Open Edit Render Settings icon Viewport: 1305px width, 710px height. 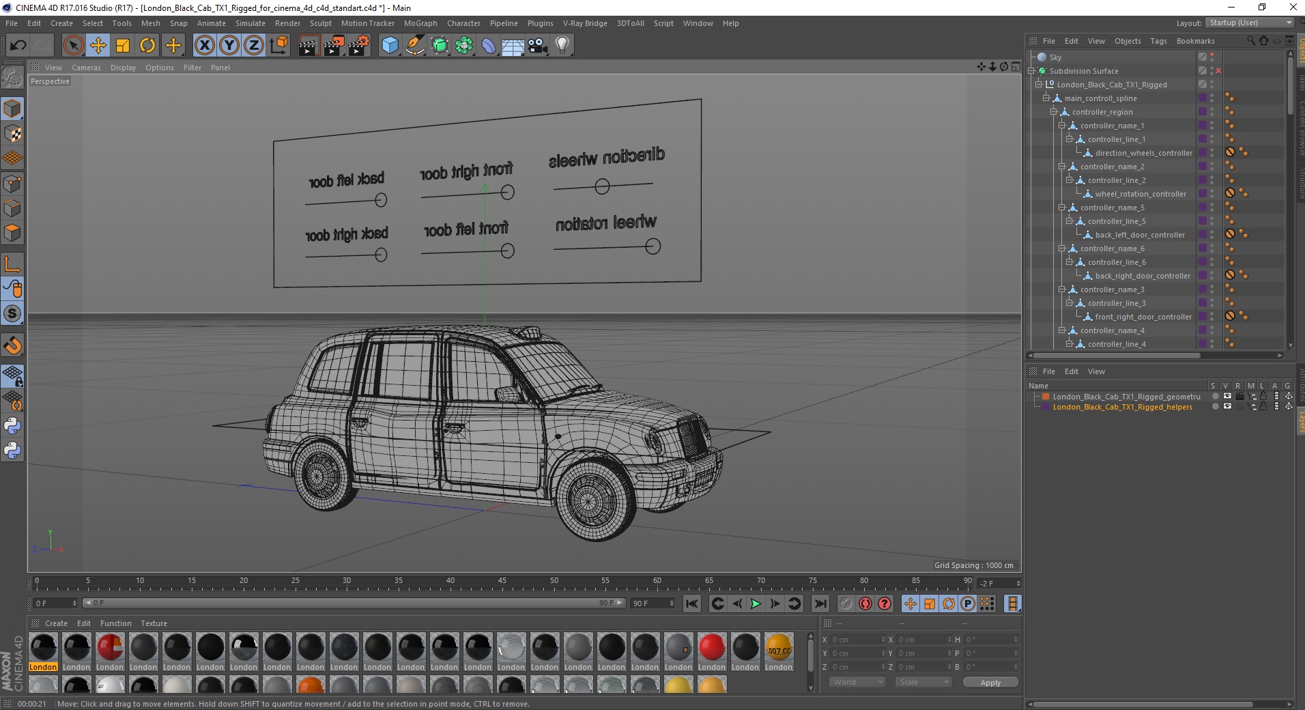point(359,46)
